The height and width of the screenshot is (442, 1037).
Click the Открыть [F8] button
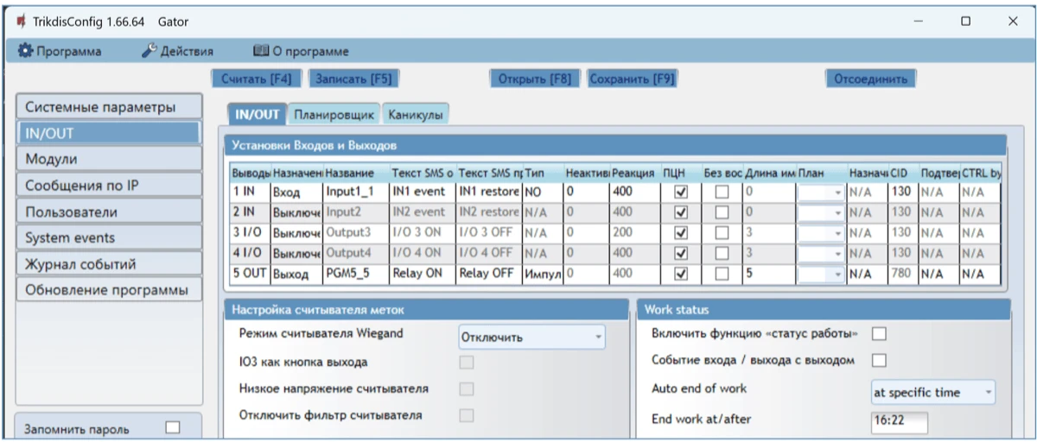535,79
